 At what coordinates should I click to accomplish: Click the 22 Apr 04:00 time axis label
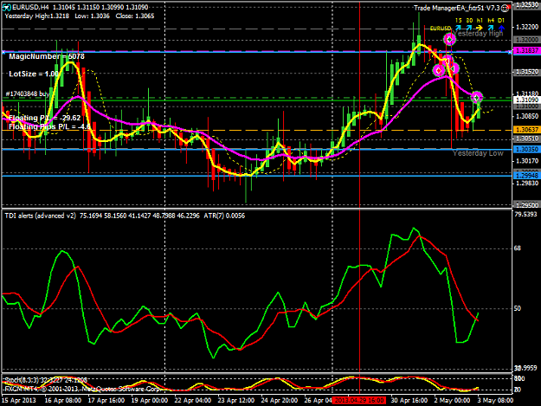[192, 400]
